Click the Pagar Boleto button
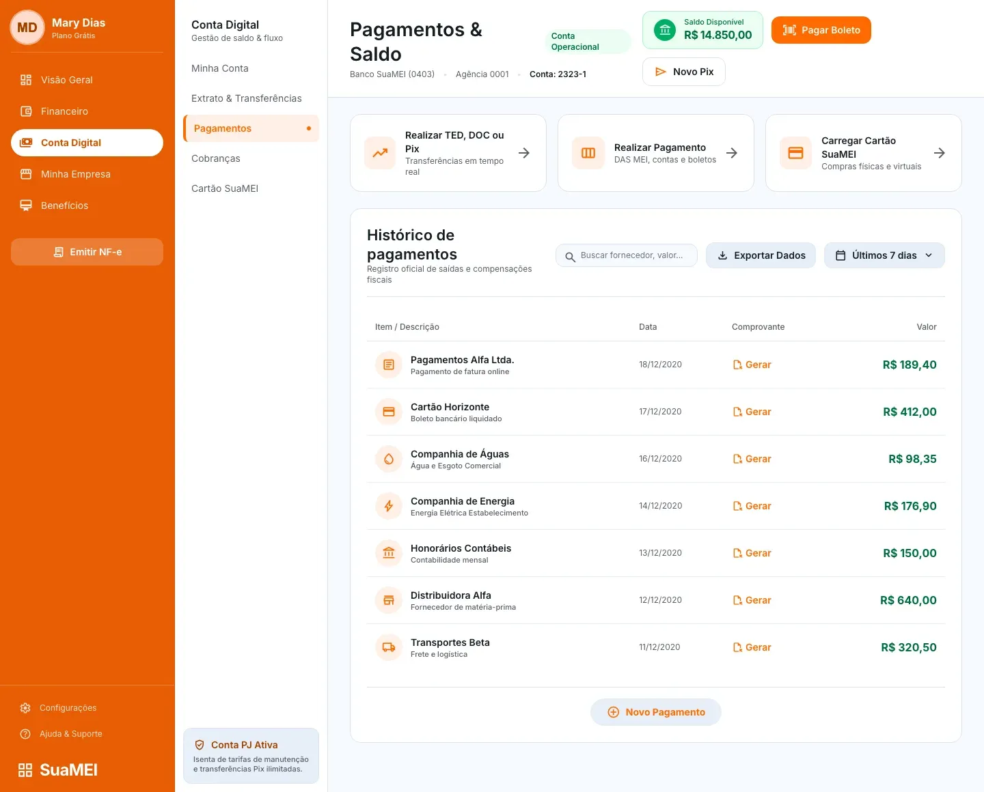This screenshot has width=984, height=792. click(821, 30)
